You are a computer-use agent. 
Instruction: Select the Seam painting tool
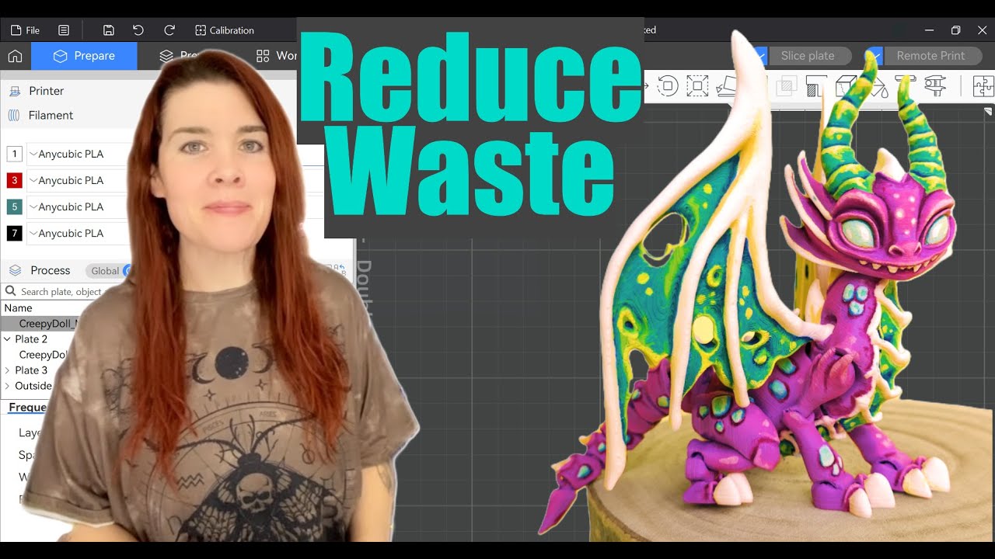click(845, 85)
